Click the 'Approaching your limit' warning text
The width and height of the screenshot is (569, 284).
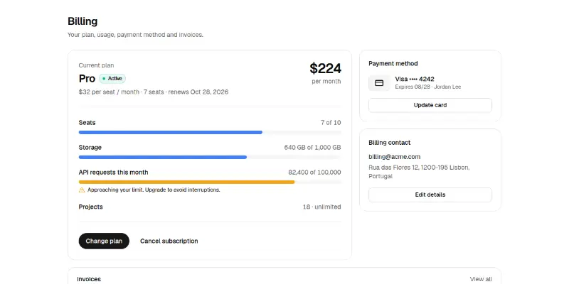click(154, 190)
